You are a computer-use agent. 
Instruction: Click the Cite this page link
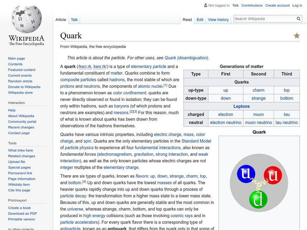point(19,190)
